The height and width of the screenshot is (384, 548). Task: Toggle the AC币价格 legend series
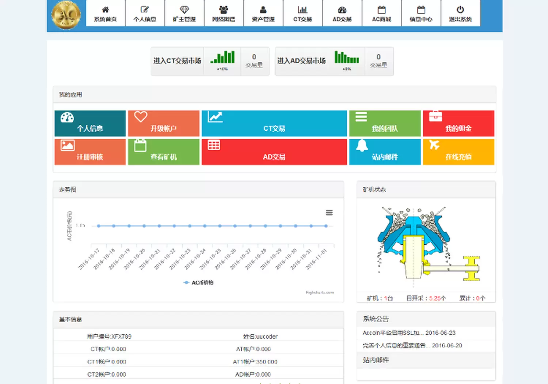199,283
